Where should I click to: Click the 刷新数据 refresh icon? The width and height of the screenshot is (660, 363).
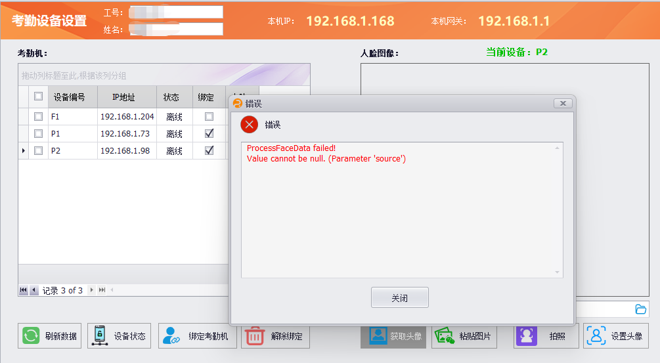31,335
